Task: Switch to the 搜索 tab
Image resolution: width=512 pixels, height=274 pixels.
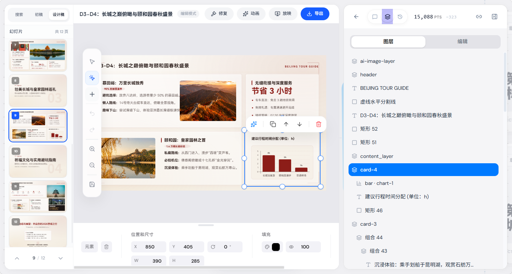Action: [x=19, y=15]
